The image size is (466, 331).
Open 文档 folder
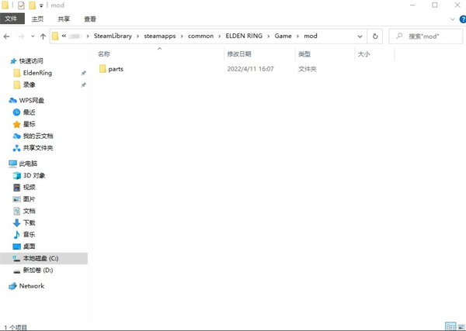[29, 211]
